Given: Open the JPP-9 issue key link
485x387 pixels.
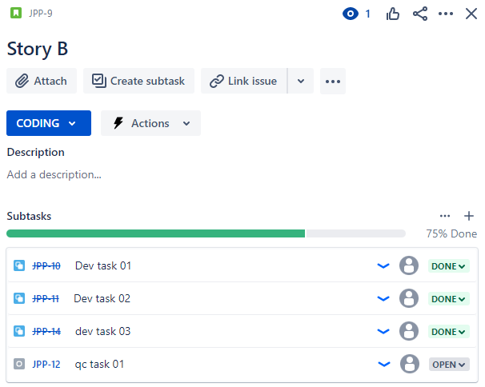Looking at the screenshot, I should (x=41, y=14).
